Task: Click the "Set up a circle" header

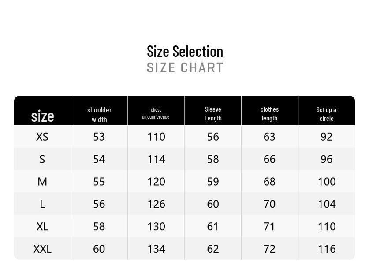Action: 326,114
